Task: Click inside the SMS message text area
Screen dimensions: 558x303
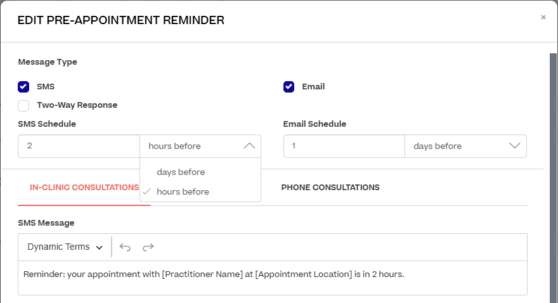Action: click(273, 278)
